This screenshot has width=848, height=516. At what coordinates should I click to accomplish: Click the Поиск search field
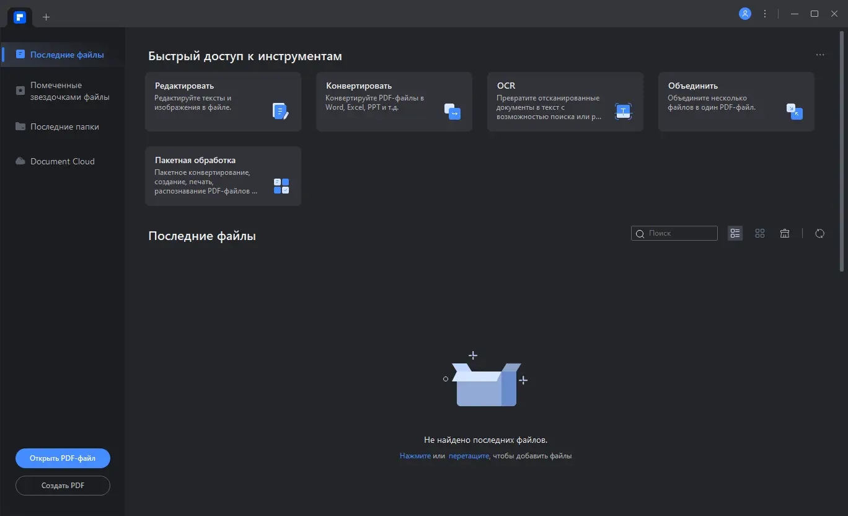(674, 233)
